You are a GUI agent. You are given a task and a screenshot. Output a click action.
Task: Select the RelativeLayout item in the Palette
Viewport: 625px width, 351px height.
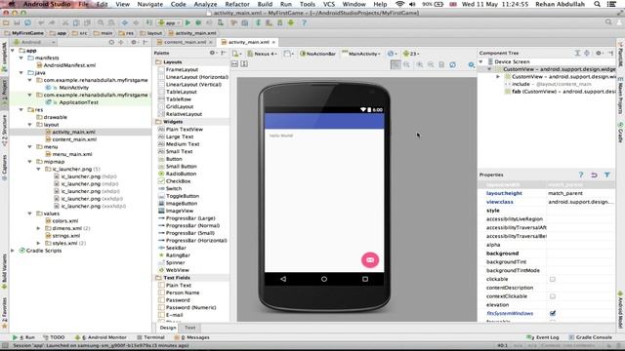coord(184,114)
